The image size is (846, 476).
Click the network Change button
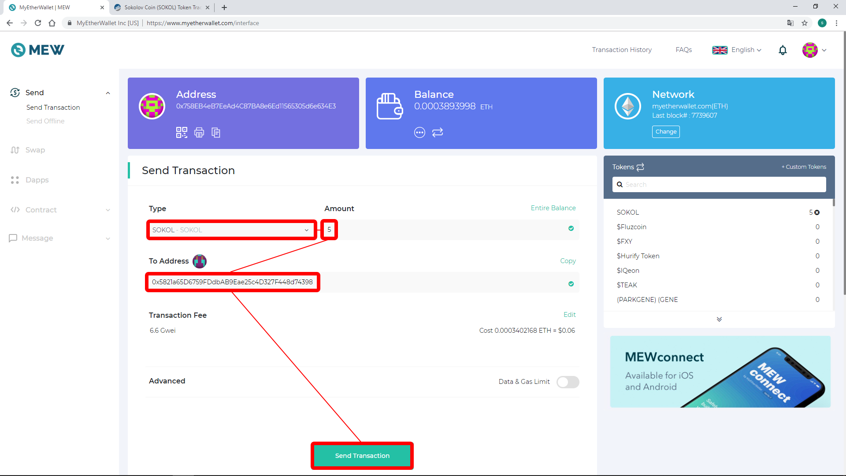666,132
